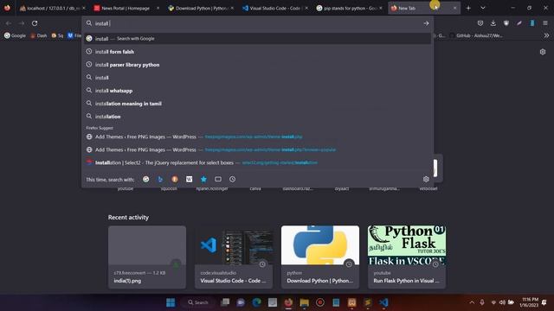This screenshot has height=311, width=554.
Task: Open Add Themes theme-install.php suggestion
Action: [257, 136]
